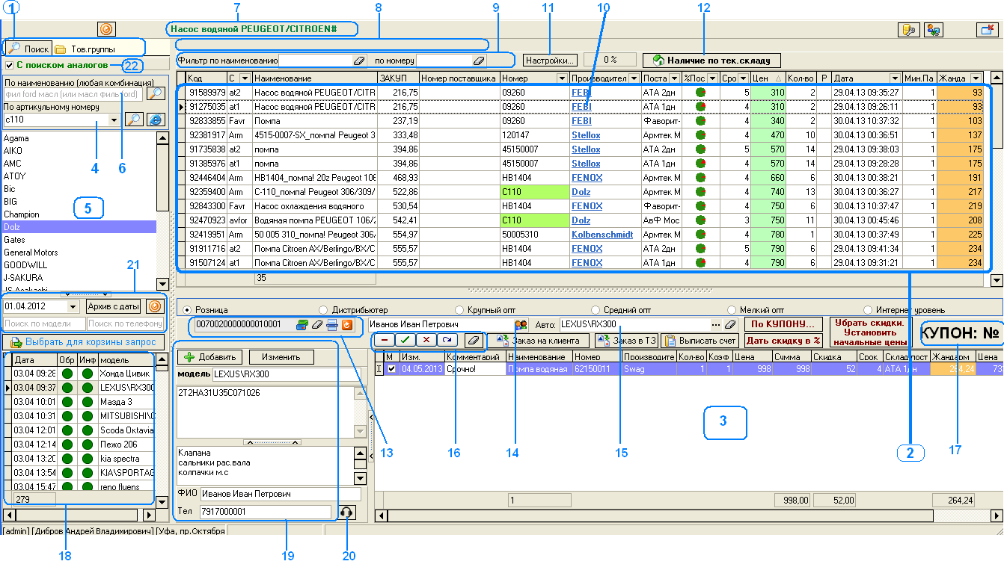Click the blue refresh arrow button in the basket toolbar
Screen dimensions: 1004x576
pos(448,340)
